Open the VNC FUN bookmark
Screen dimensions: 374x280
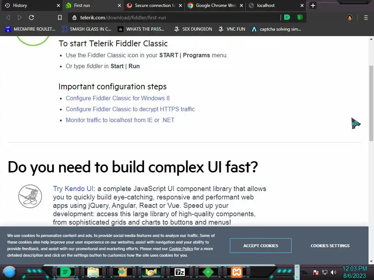click(232, 29)
